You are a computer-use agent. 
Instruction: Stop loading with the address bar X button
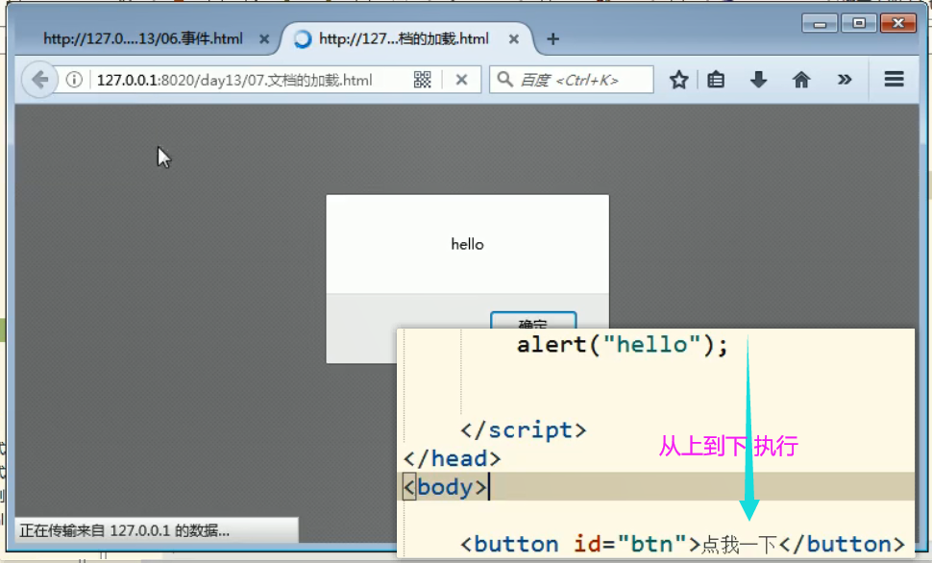point(461,79)
